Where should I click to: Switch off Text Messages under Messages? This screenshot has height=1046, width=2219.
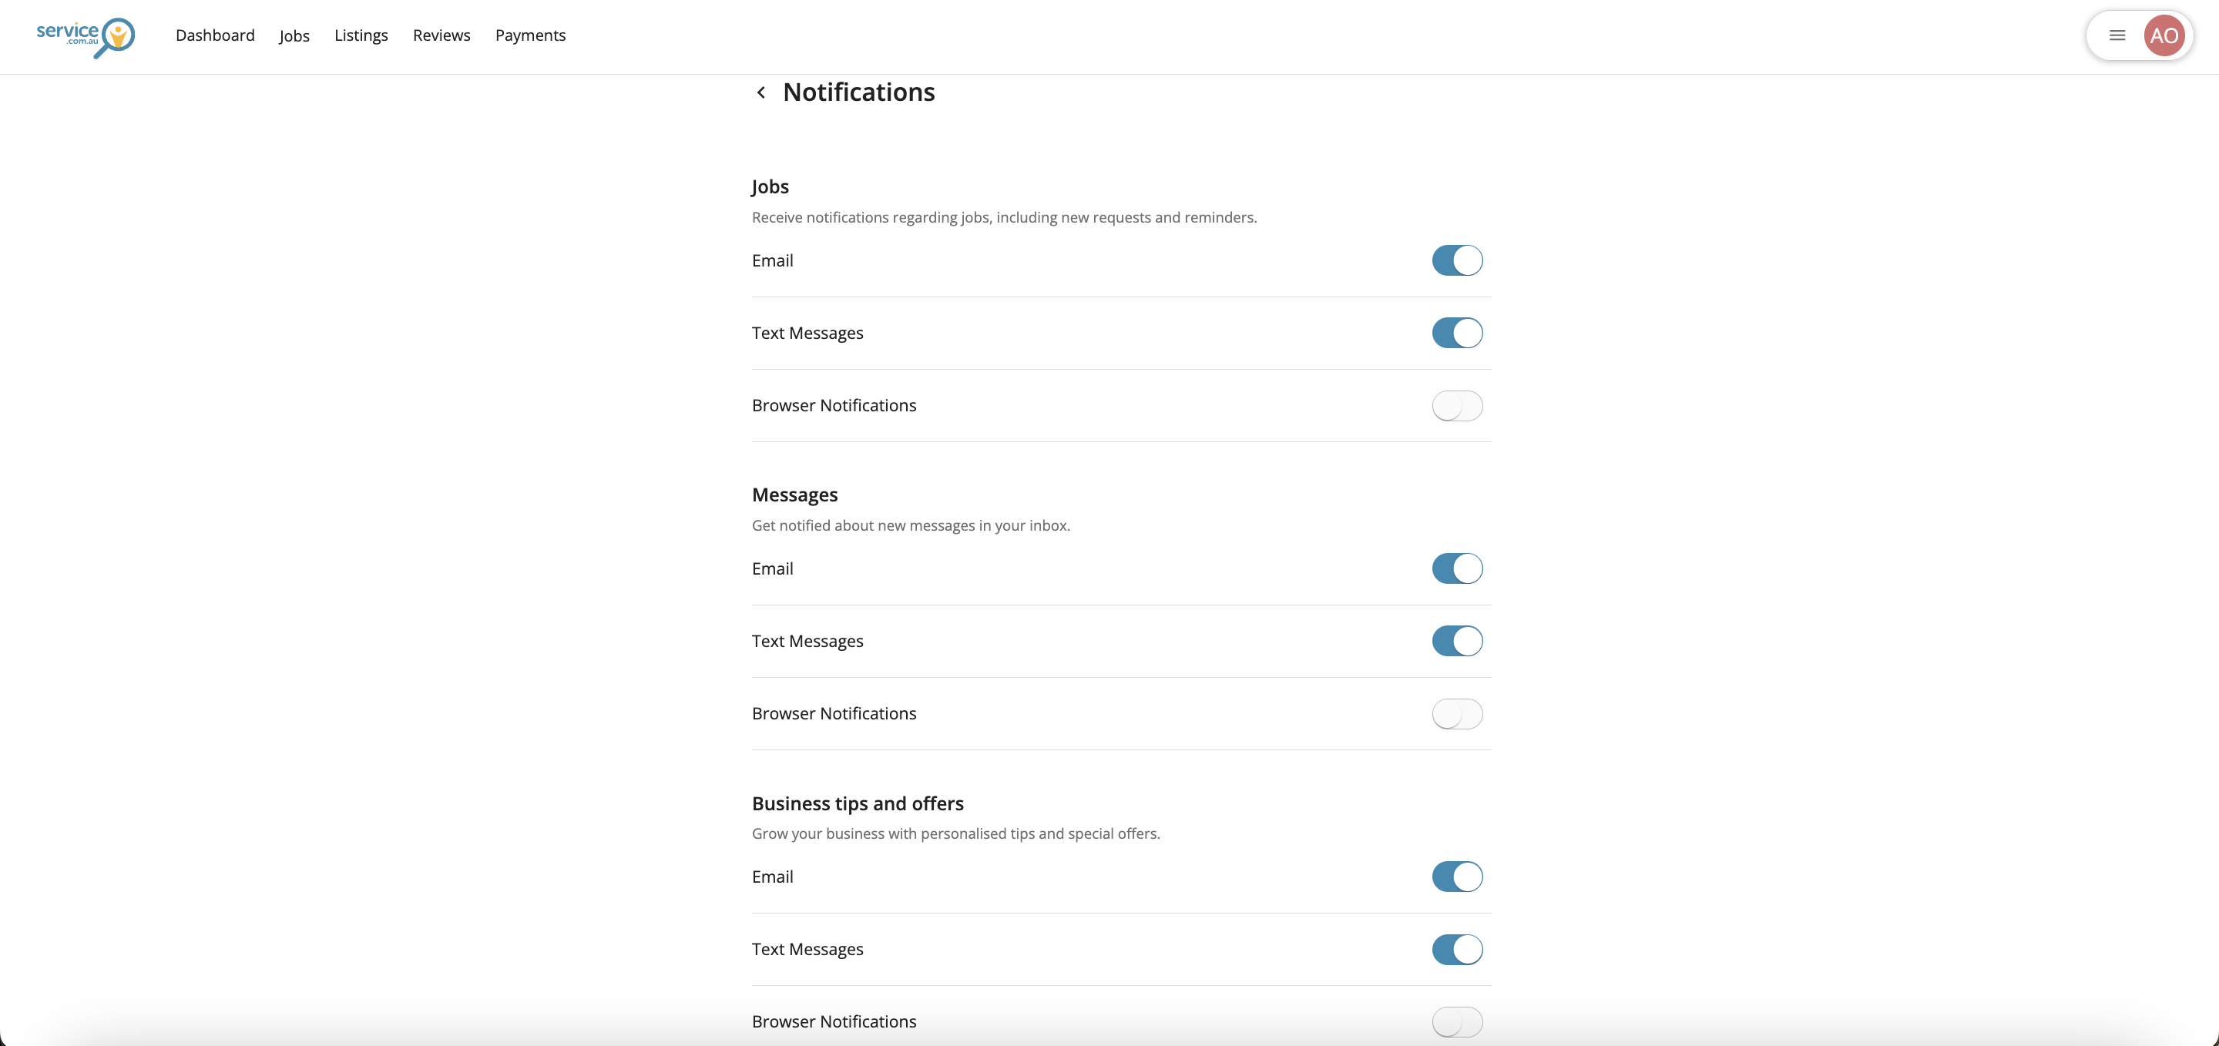click(x=1457, y=642)
